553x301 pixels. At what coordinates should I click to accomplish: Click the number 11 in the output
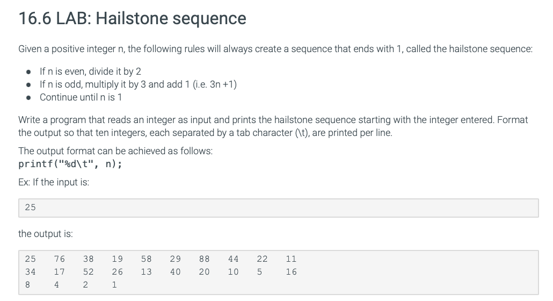click(291, 259)
